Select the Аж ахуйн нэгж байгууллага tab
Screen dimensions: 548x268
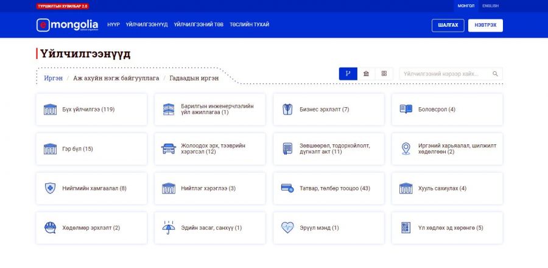116,78
